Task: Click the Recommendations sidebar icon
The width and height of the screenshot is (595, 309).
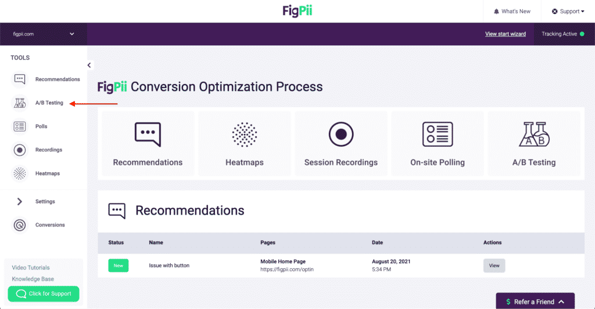Action: (x=20, y=79)
